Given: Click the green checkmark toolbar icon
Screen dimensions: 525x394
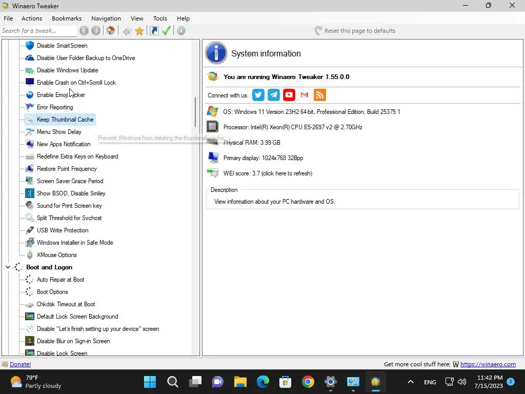Looking at the screenshot, I should pyautogui.click(x=166, y=31).
